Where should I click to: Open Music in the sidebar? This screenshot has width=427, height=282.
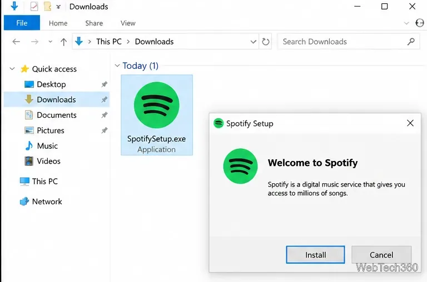pyautogui.click(x=47, y=146)
